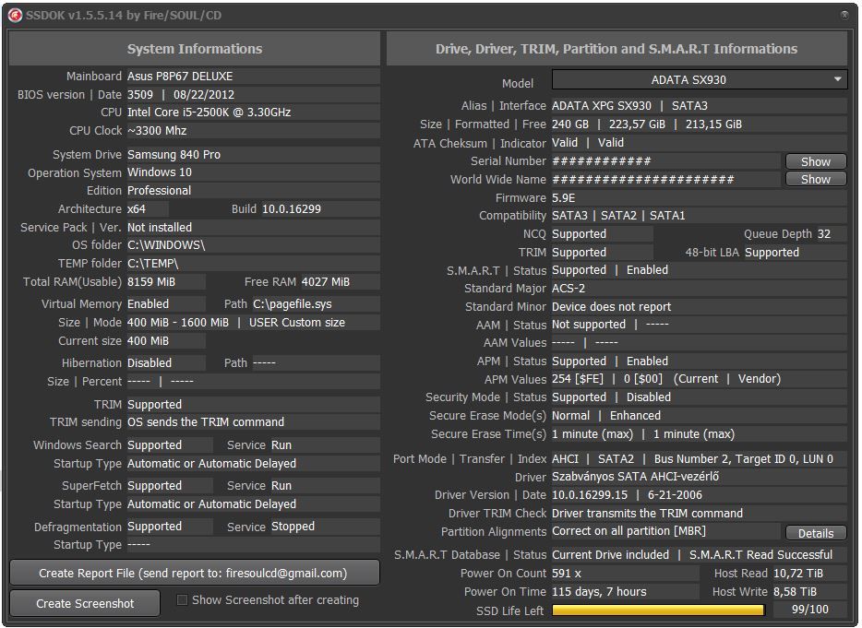
Task: Click Total RAM value 8159 MiB
Action: point(151,282)
